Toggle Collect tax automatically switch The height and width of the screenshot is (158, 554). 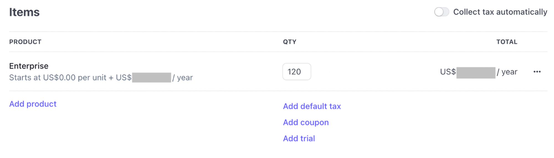(x=441, y=12)
